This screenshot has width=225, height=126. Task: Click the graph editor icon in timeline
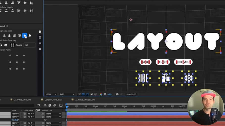61,105
